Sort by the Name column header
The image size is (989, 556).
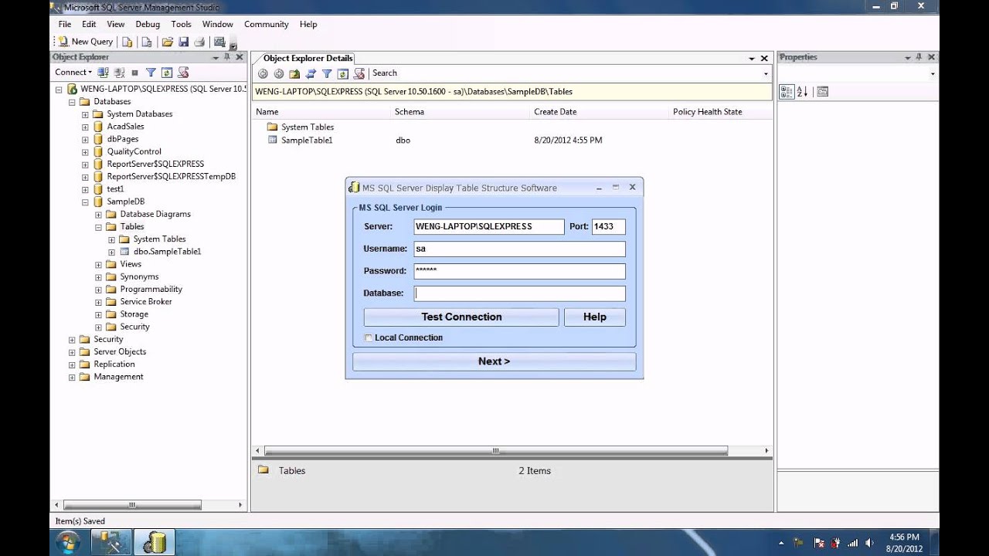(x=323, y=112)
